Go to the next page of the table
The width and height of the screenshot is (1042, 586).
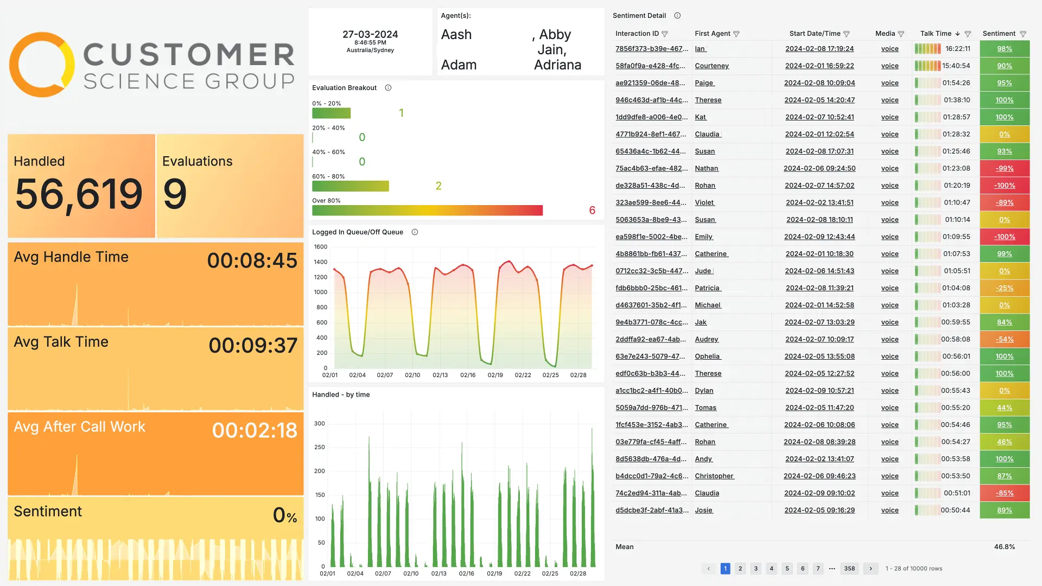coord(871,569)
